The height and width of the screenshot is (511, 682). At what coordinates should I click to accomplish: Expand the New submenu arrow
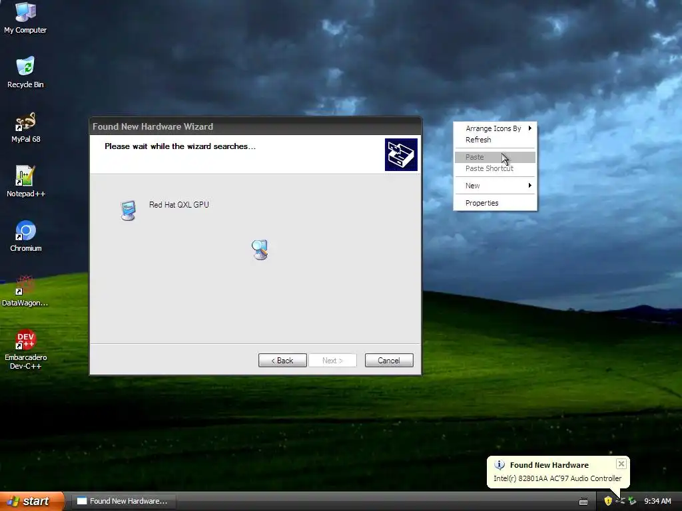pyautogui.click(x=529, y=186)
